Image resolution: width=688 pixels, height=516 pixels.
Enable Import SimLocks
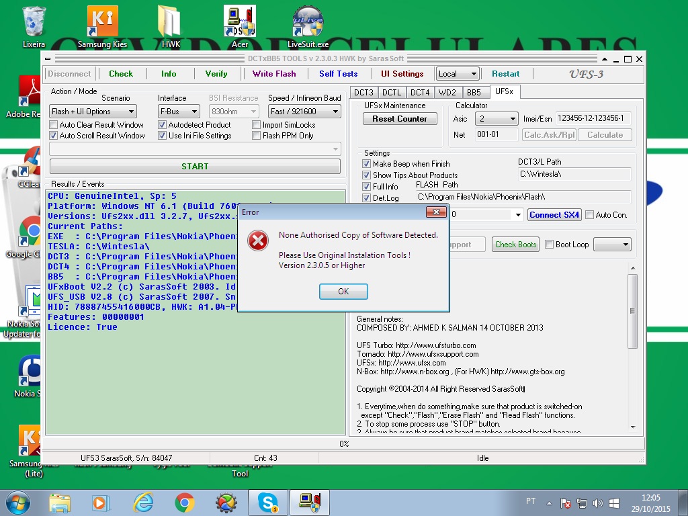(x=256, y=124)
